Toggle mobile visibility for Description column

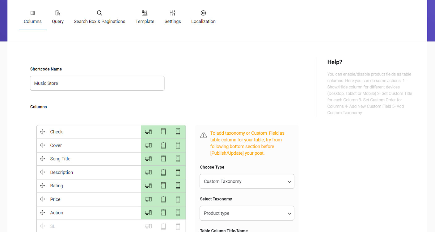pos(178,172)
